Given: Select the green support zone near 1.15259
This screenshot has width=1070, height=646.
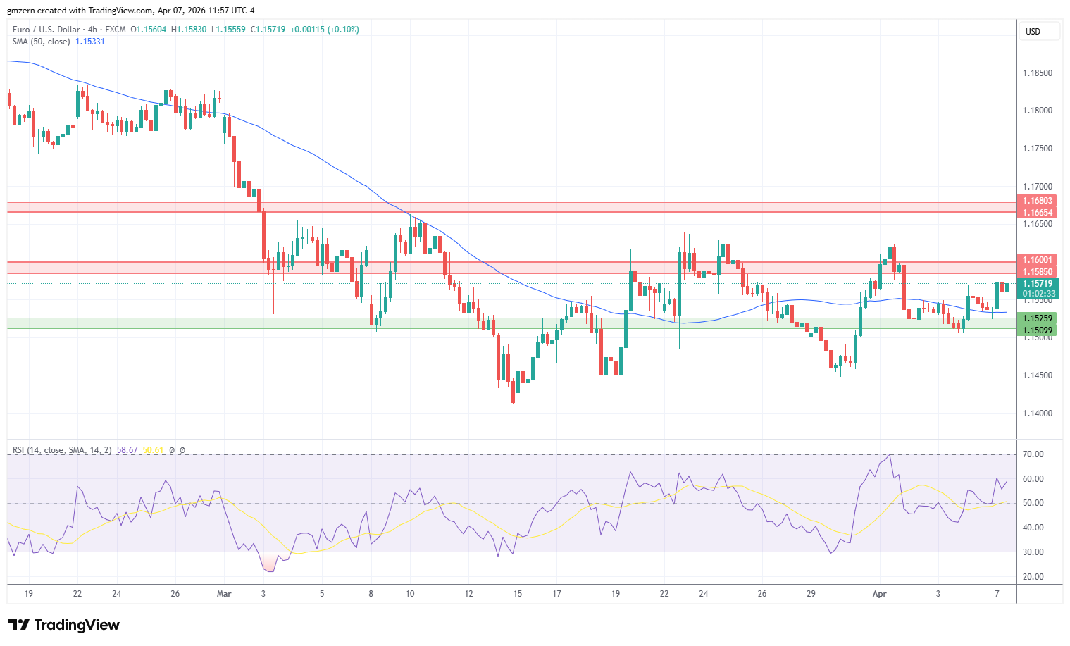Looking at the screenshot, I should (x=512, y=324).
